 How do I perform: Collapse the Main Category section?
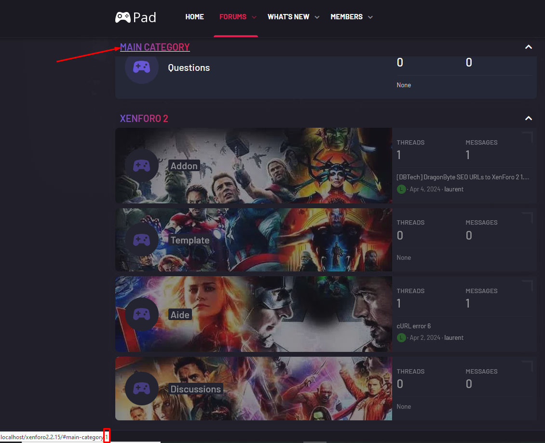point(528,47)
